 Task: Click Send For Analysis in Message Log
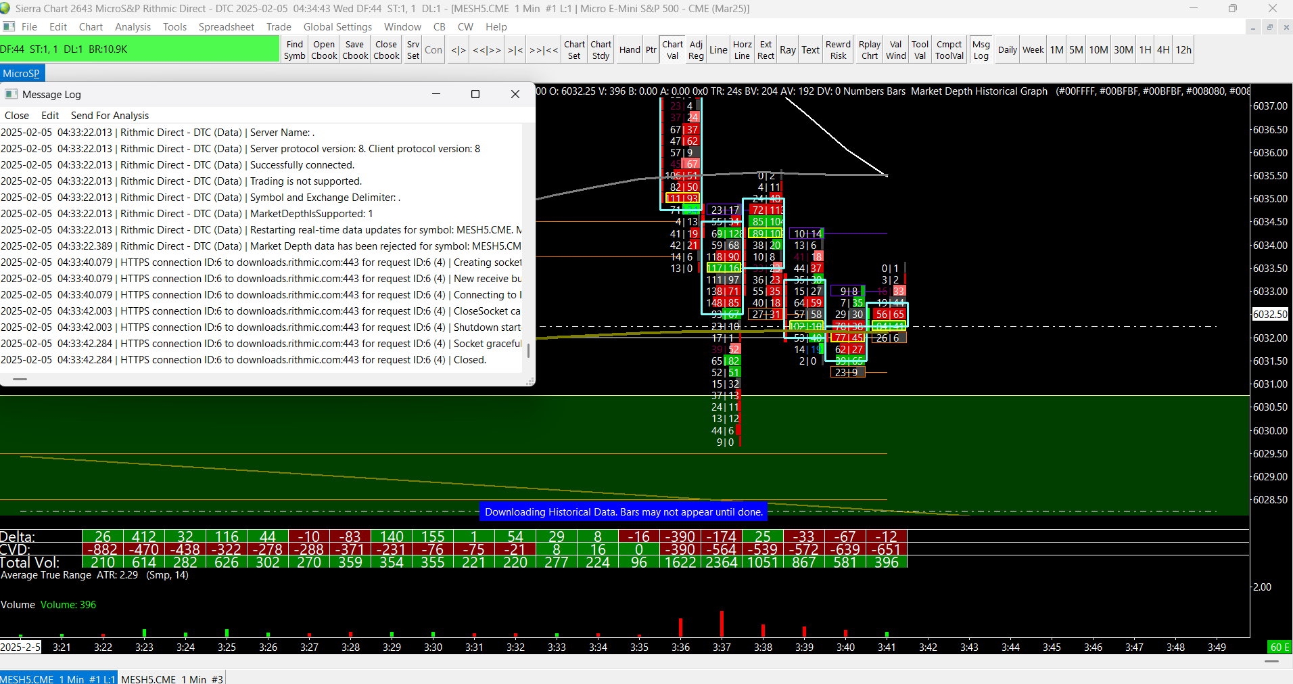click(110, 116)
